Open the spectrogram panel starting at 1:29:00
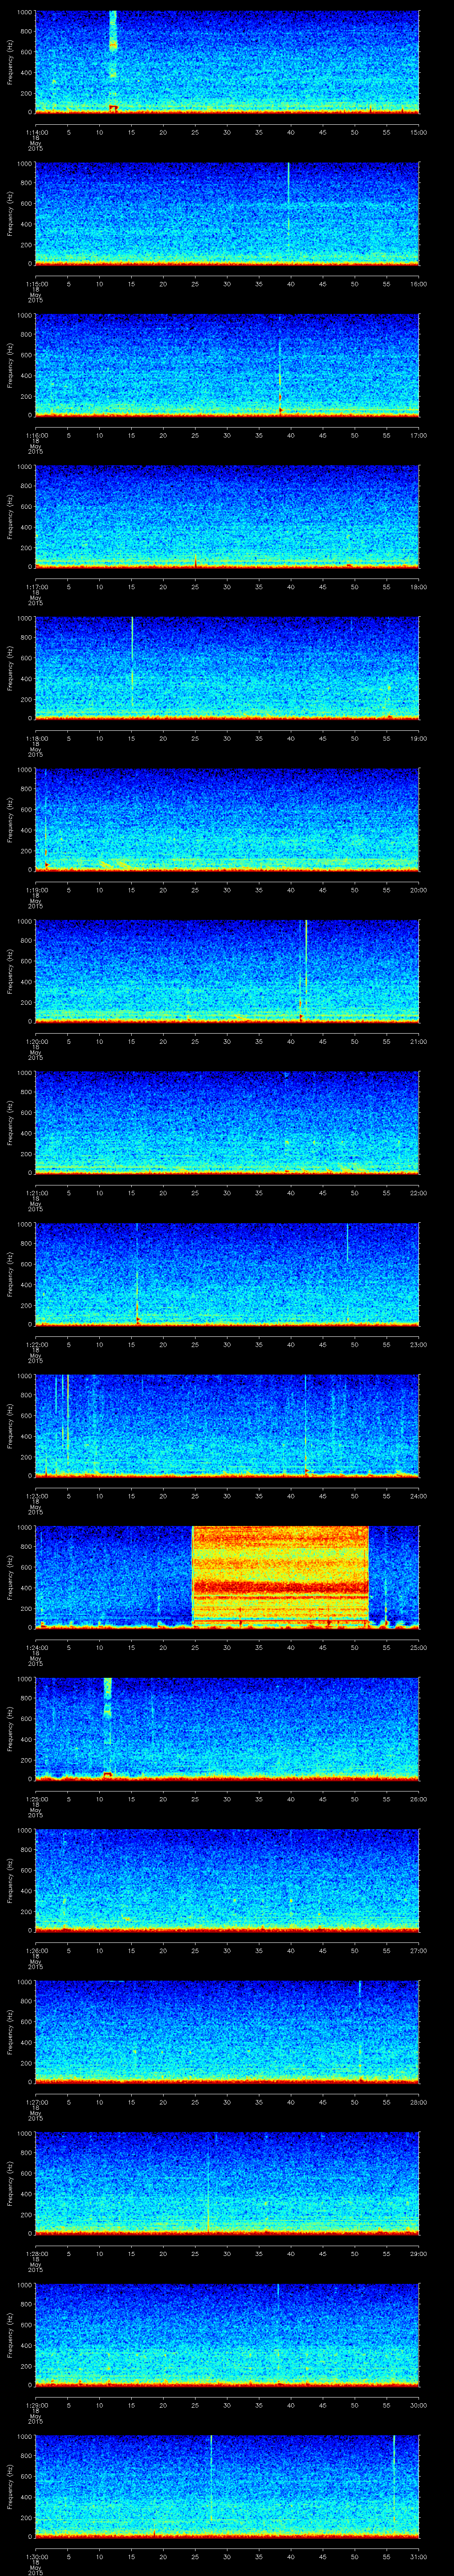Screen dimensions: 454x2576 tap(227, 2334)
